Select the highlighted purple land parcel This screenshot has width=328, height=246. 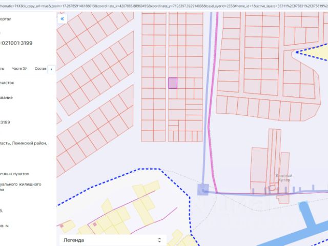point(173,83)
